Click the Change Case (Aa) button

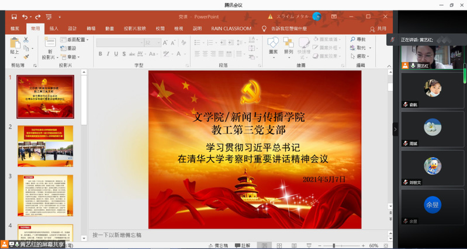tap(153, 54)
